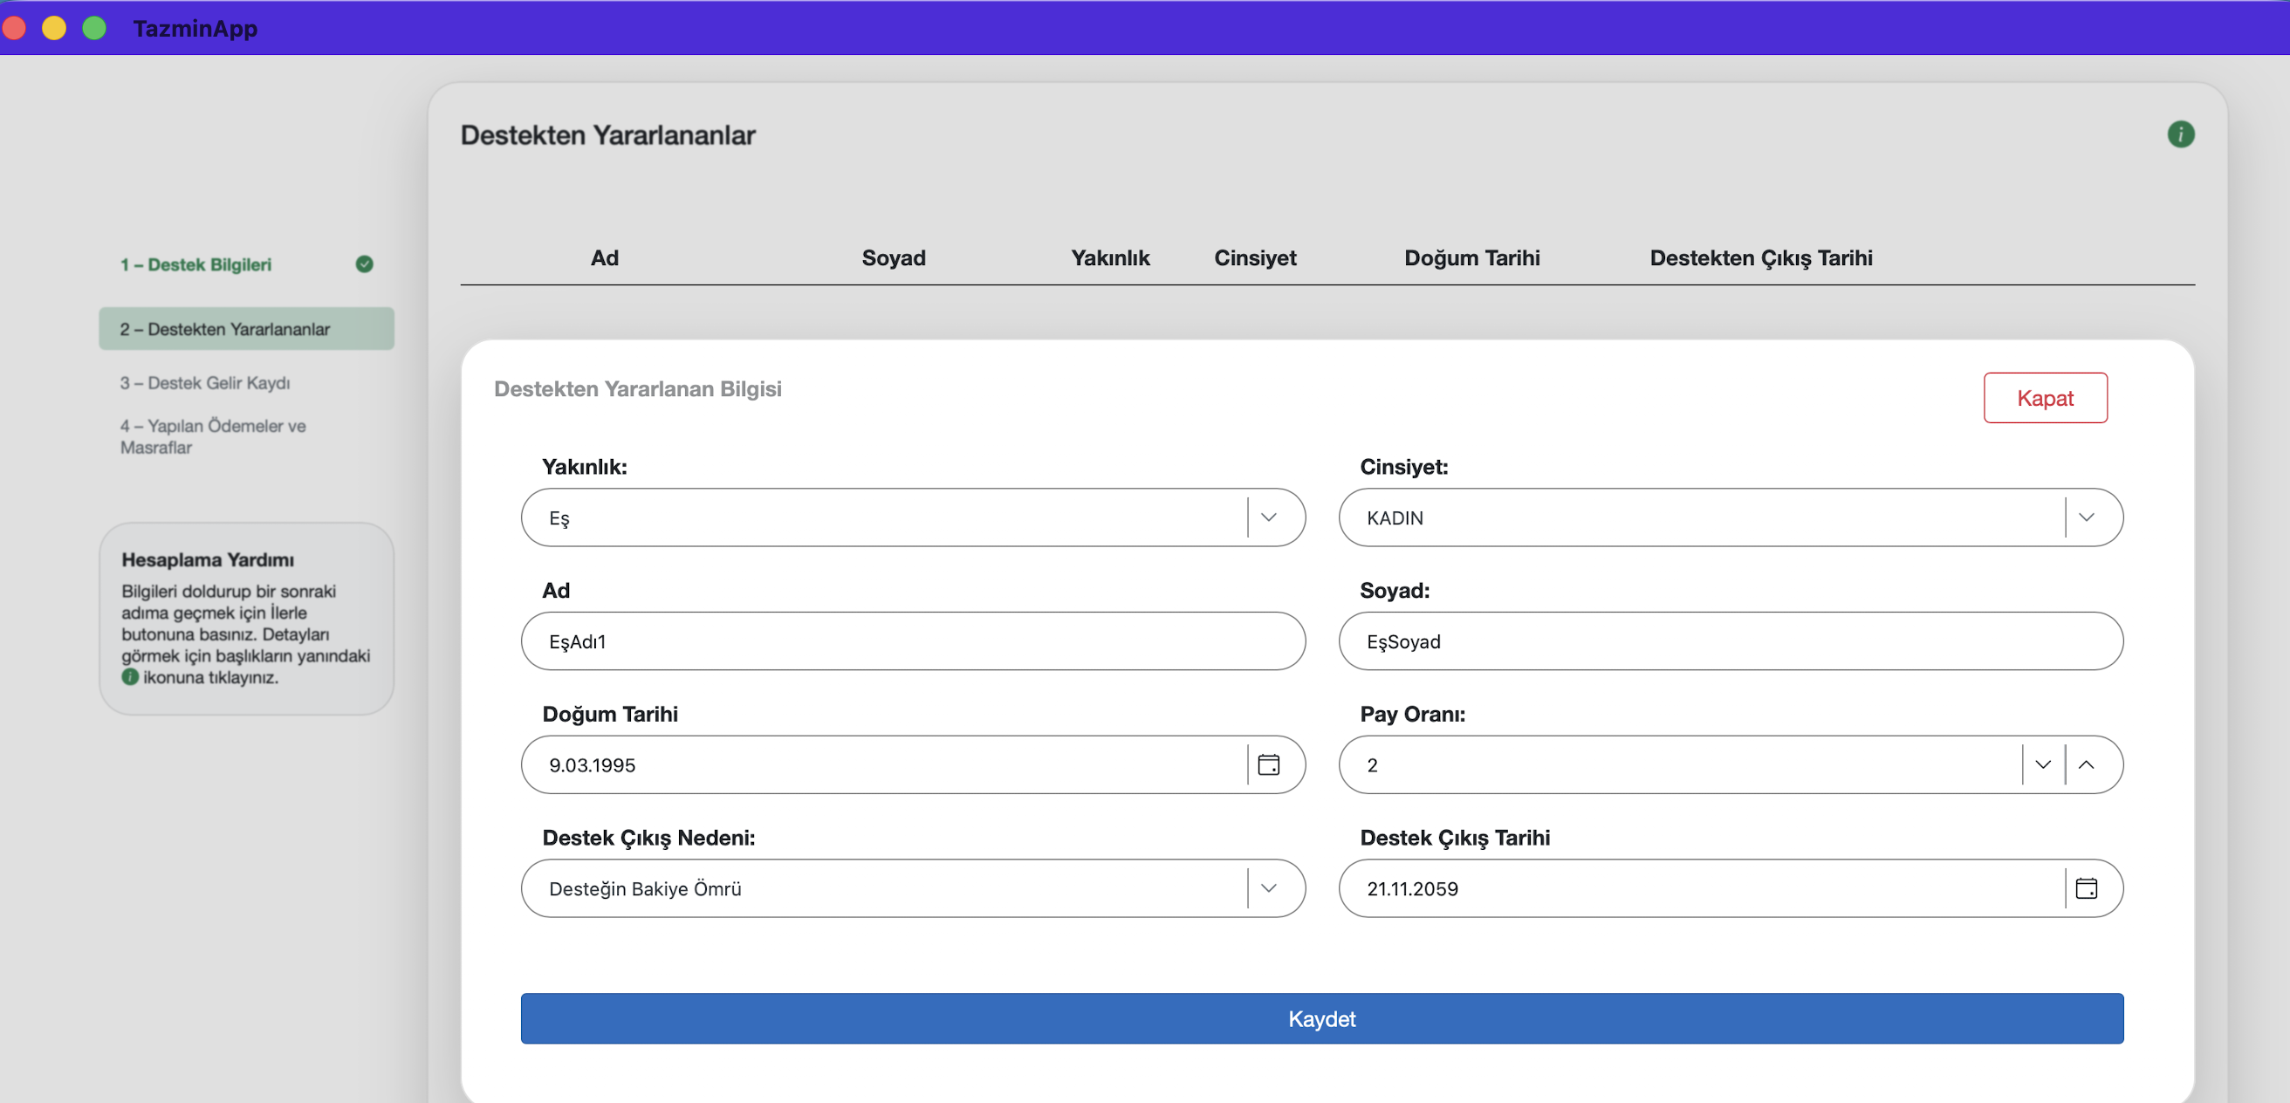The width and height of the screenshot is (2290, 1103).
Task: Open step 3 Destek Gelir Kaydı
Action: 205,383
